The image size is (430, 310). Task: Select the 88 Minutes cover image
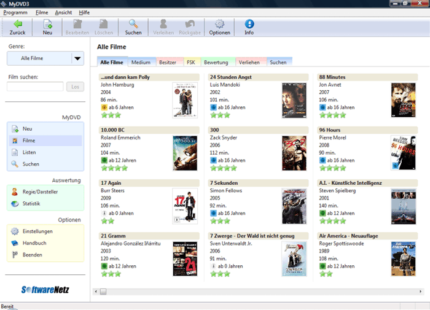click(x=403, y=100)
